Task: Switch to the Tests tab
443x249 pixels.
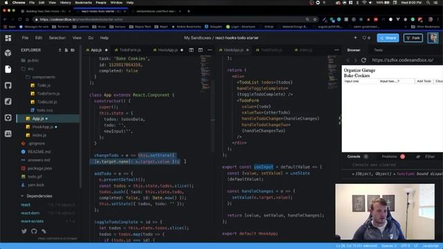Action: pos(379,50)
